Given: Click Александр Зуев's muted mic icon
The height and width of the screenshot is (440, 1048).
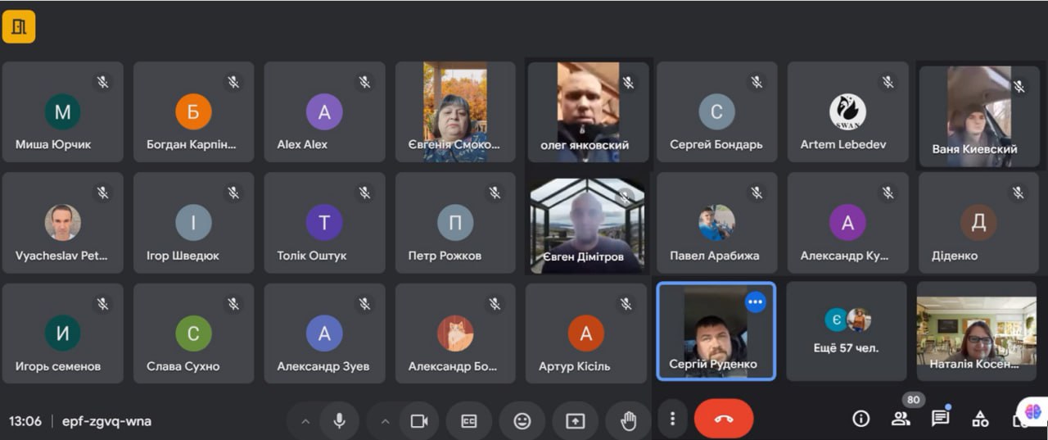Looking at the screenshot, I should pos(364,304).
